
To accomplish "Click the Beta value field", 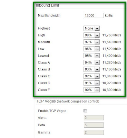I will tap(94, 125).
